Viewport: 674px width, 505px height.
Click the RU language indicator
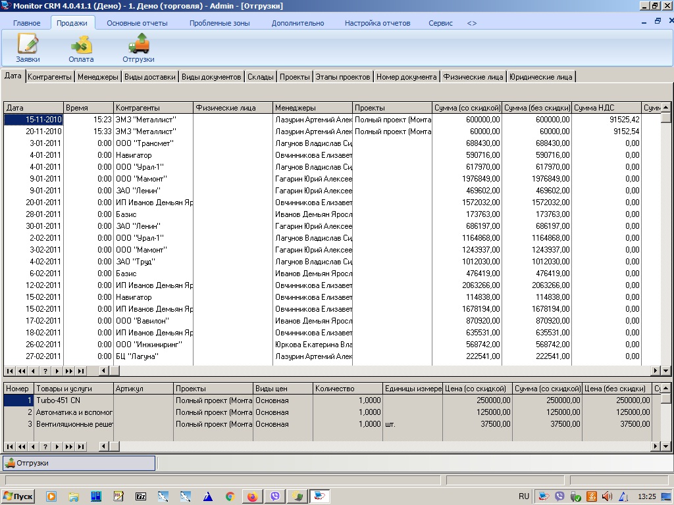click(523, 496)
